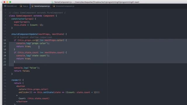The width and height of the screenshot is (187, 105).
Task: Click 'Count: {this.state.count}' text
Action: click(x=34, y=99)
